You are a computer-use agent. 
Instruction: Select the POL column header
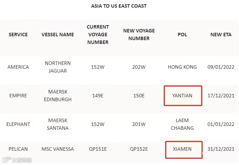tap(182, 35)
